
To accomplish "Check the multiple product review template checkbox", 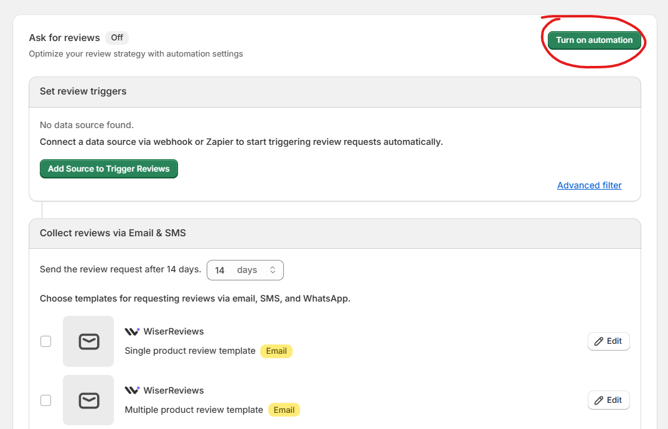I will [45, 400].
